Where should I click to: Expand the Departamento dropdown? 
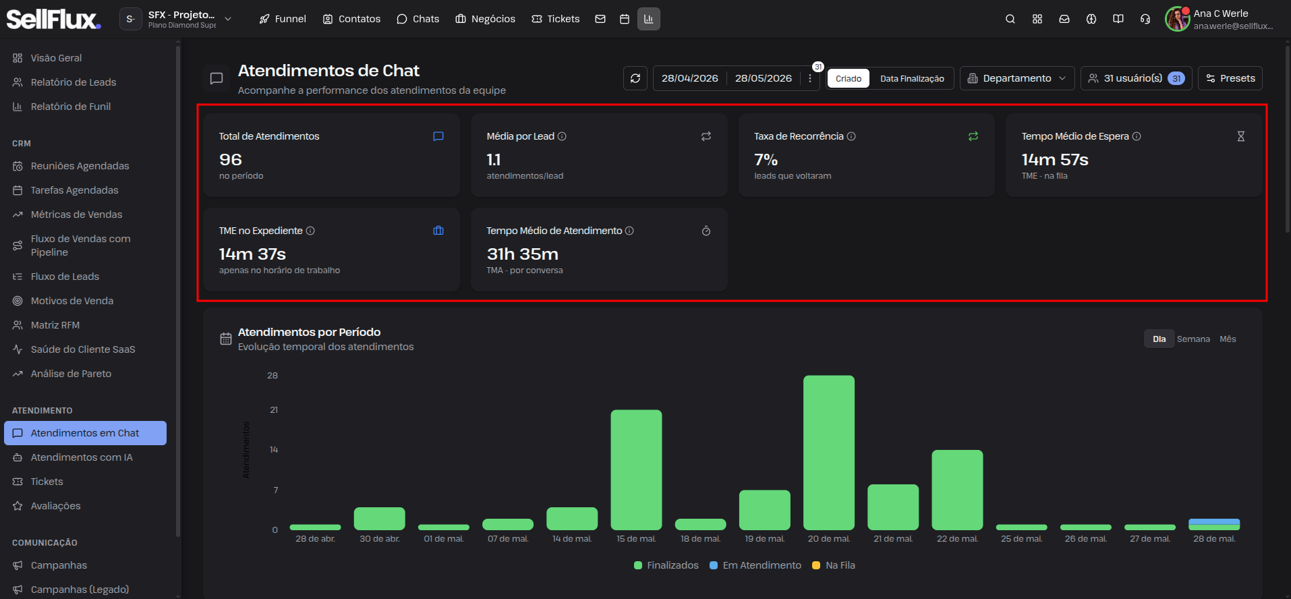[1016, 78]
